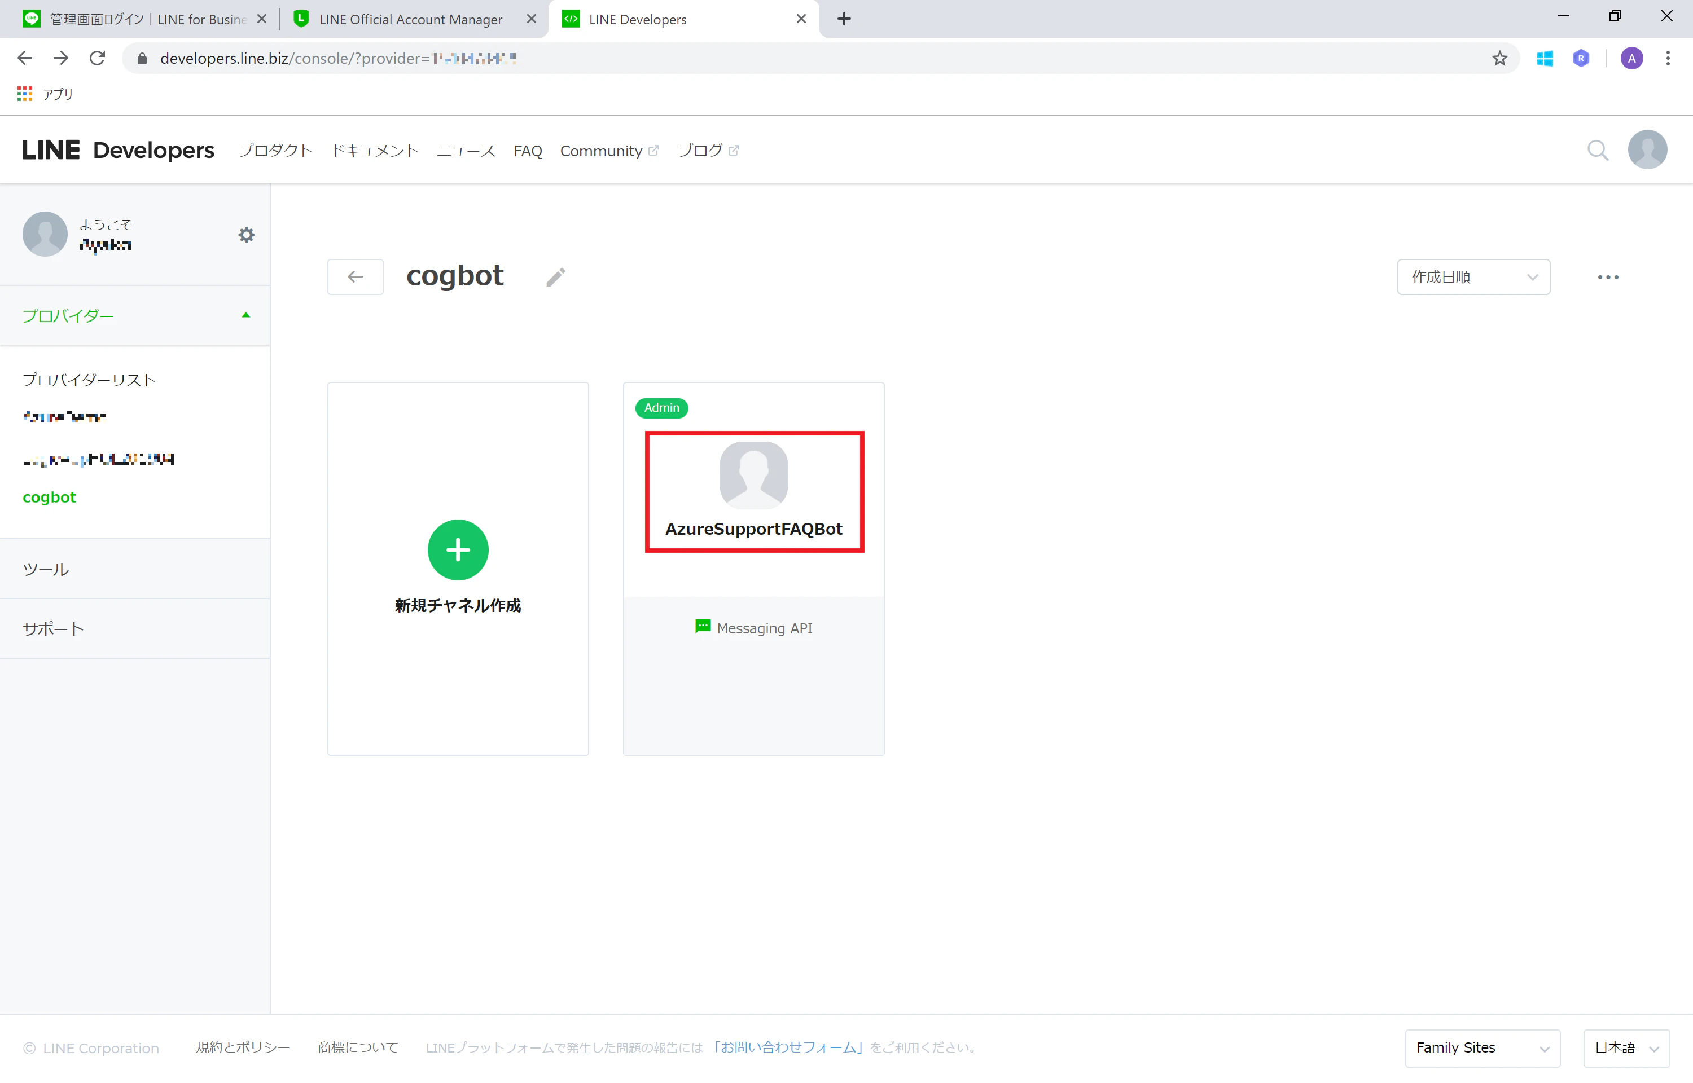Open the Family Sites dropdown

pyautogui.click(x=1483, y=1048)
